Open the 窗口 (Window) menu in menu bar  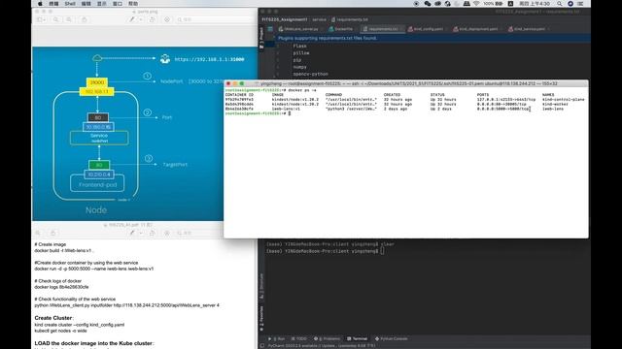coord(118,4)
